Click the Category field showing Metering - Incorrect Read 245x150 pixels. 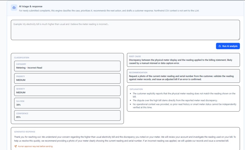(67, 66)
